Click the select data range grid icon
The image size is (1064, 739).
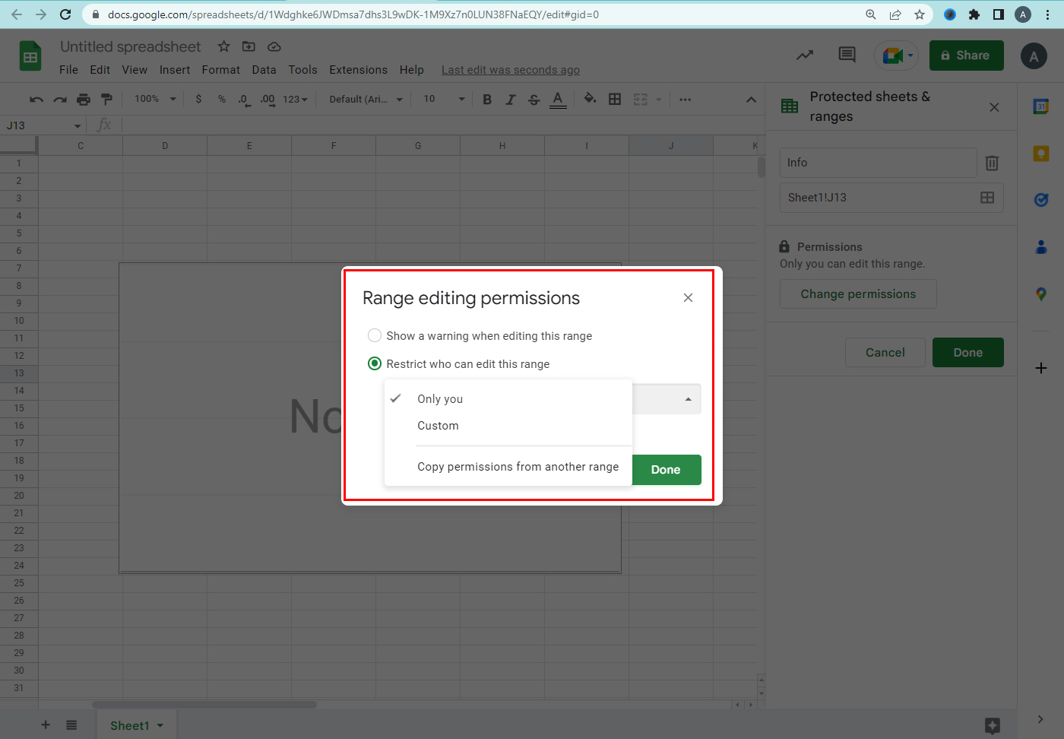(987, 198)
